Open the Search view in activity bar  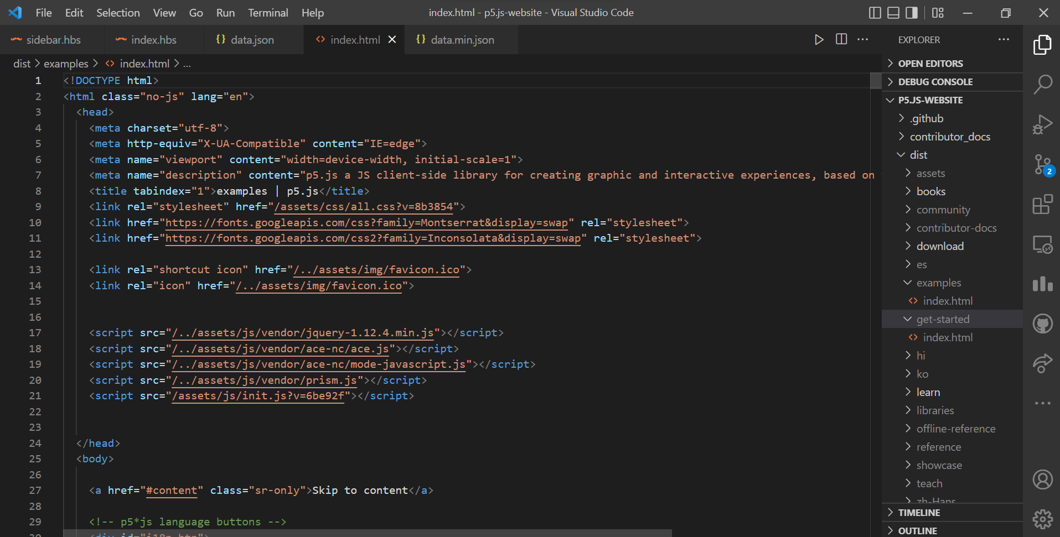pyautogui.click(x=1042, y=85)
